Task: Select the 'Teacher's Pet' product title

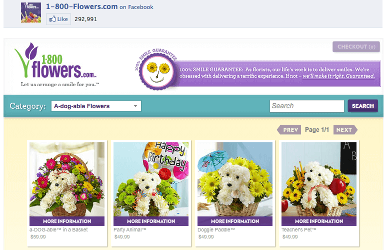Action: pos(299,229)
